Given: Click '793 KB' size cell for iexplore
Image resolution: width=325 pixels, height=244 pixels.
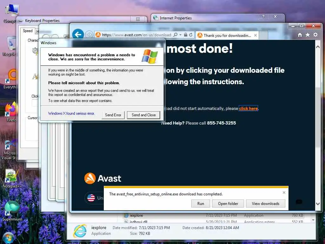Looking at the screenshot, I should point(297,215).
